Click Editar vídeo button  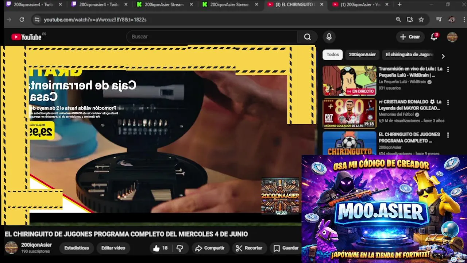(113, 248)
